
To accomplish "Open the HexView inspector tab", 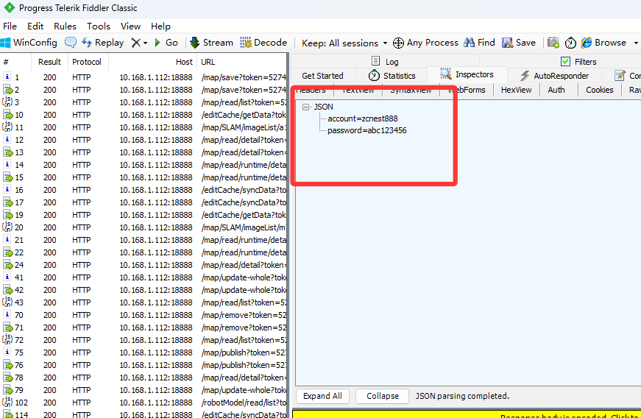I will point(517,90).
